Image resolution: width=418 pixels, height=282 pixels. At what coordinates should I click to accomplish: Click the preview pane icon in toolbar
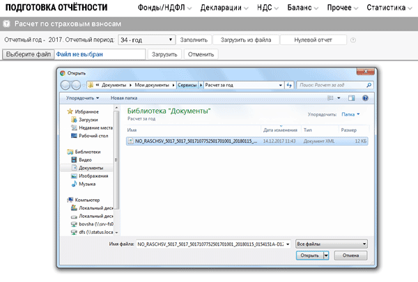tap(352, 98)
